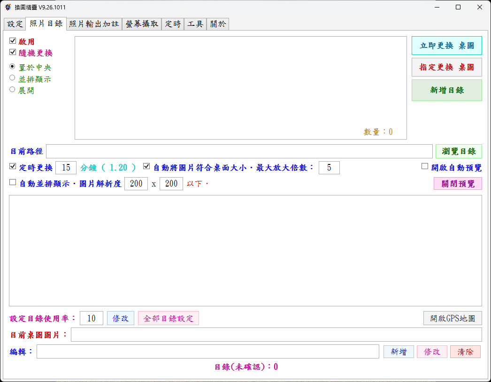
Task: Select the 並排顯示 radio option
Action: click(x=12, y=78)
